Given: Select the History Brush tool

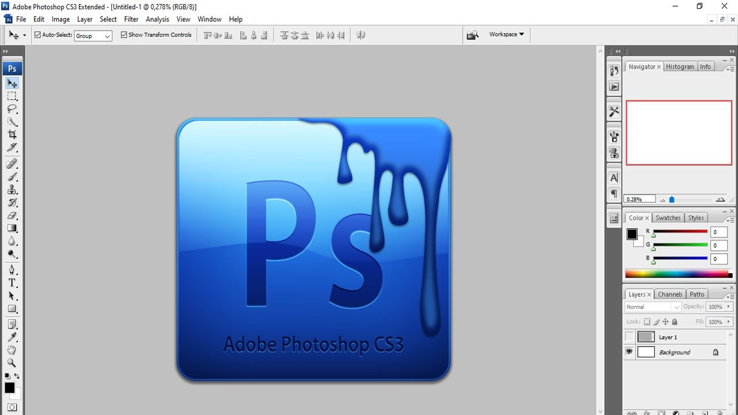Looking at the screenshot, I should [12, 202].
